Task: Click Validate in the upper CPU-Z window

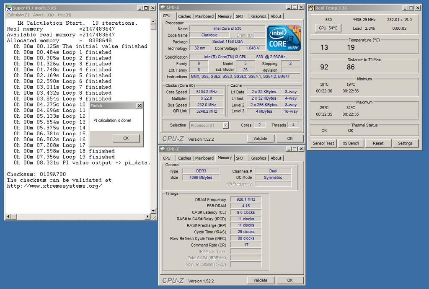Action: tap(261, 139)
